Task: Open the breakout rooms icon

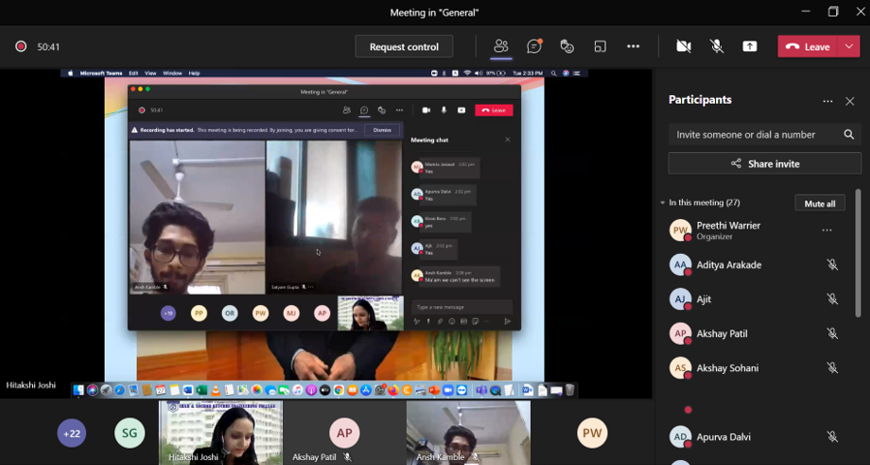Action: coord(600,46)
